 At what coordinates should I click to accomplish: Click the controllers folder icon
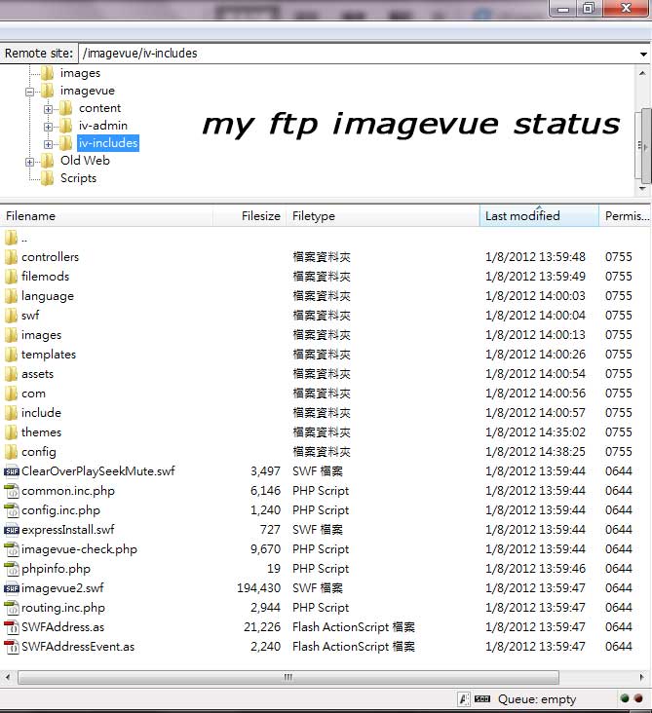coord(11,257)
